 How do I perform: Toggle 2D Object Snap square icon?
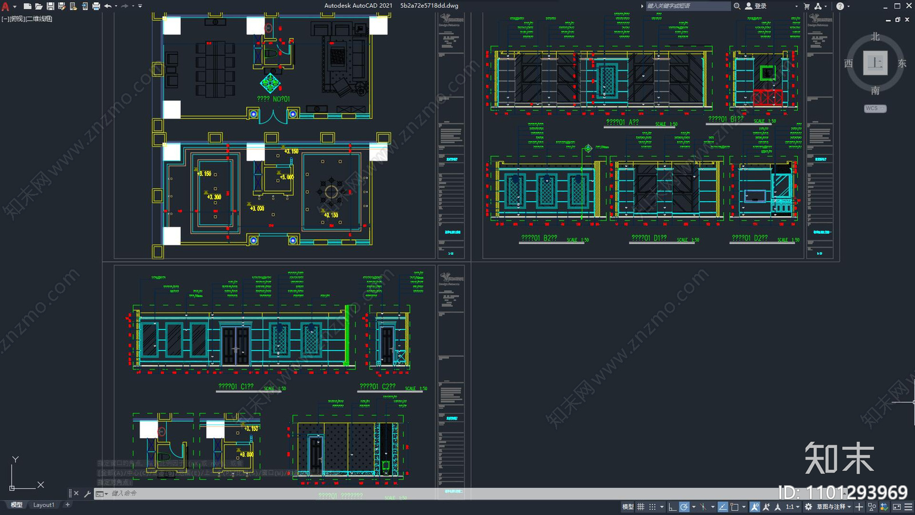734,507
